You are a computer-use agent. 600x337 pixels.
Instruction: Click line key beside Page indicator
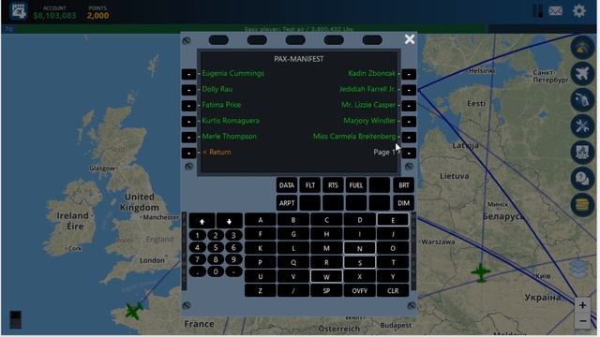[x=409, y=153]
